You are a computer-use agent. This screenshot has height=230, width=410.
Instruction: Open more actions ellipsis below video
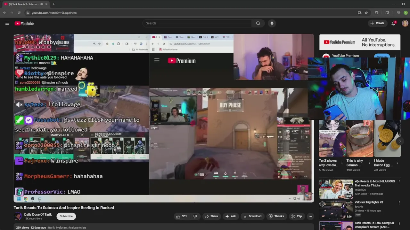310,216
